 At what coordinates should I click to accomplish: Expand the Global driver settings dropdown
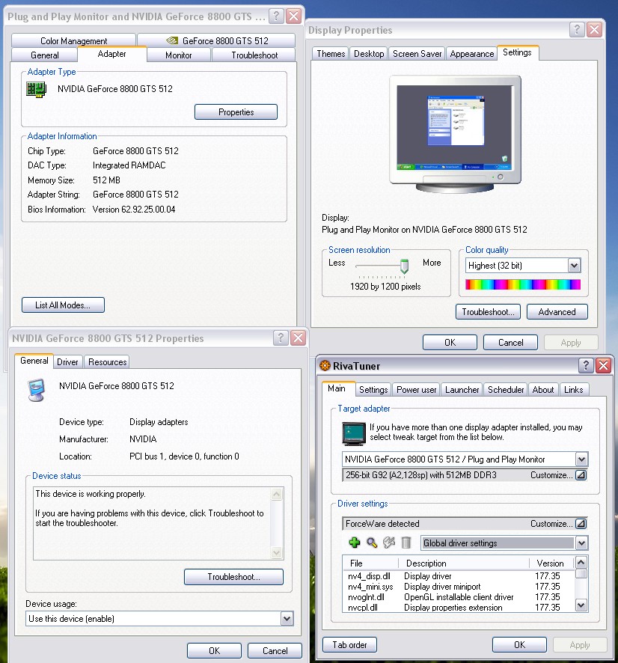click(581, 543)
